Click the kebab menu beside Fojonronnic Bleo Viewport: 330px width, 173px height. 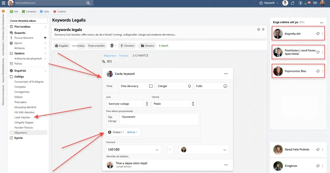[x=322, y=71]
